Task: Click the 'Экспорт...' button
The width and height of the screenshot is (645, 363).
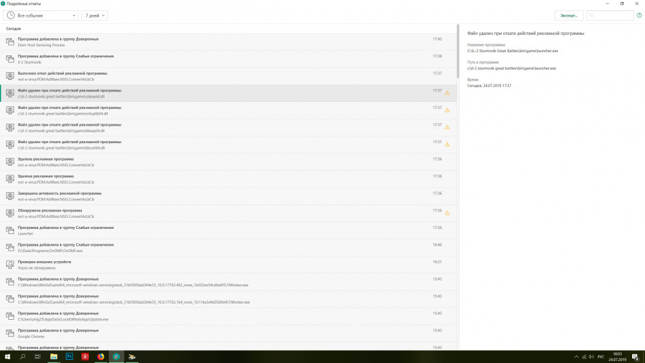Action: (x=569, y=15)
